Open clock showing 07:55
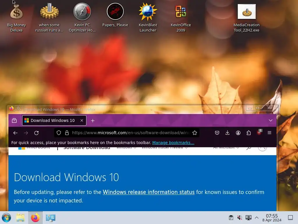This screenshot has height=224, width=298. point(272,218)
